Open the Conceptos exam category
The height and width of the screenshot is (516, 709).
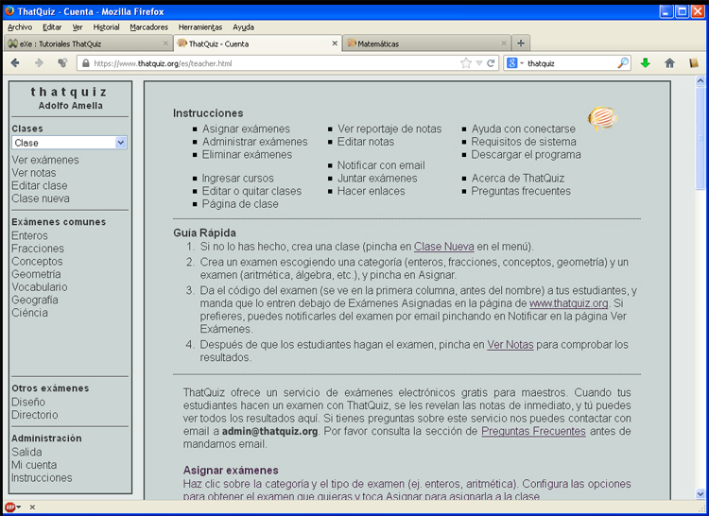point(37,261)
